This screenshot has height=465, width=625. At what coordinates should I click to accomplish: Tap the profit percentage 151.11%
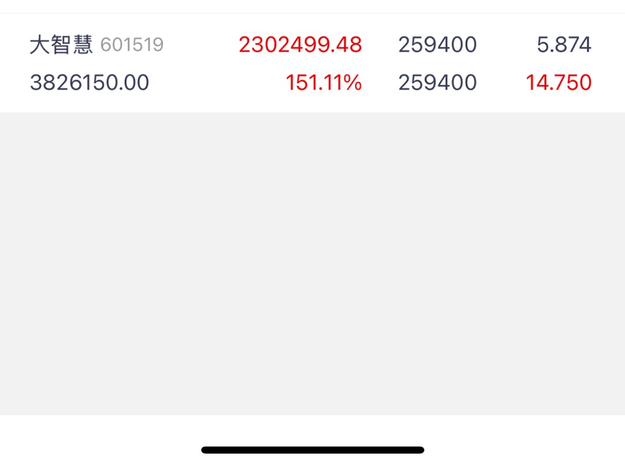[x=323, y=82]
